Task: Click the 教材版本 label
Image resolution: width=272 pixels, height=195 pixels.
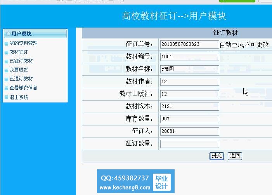Action: click(139, 106)
